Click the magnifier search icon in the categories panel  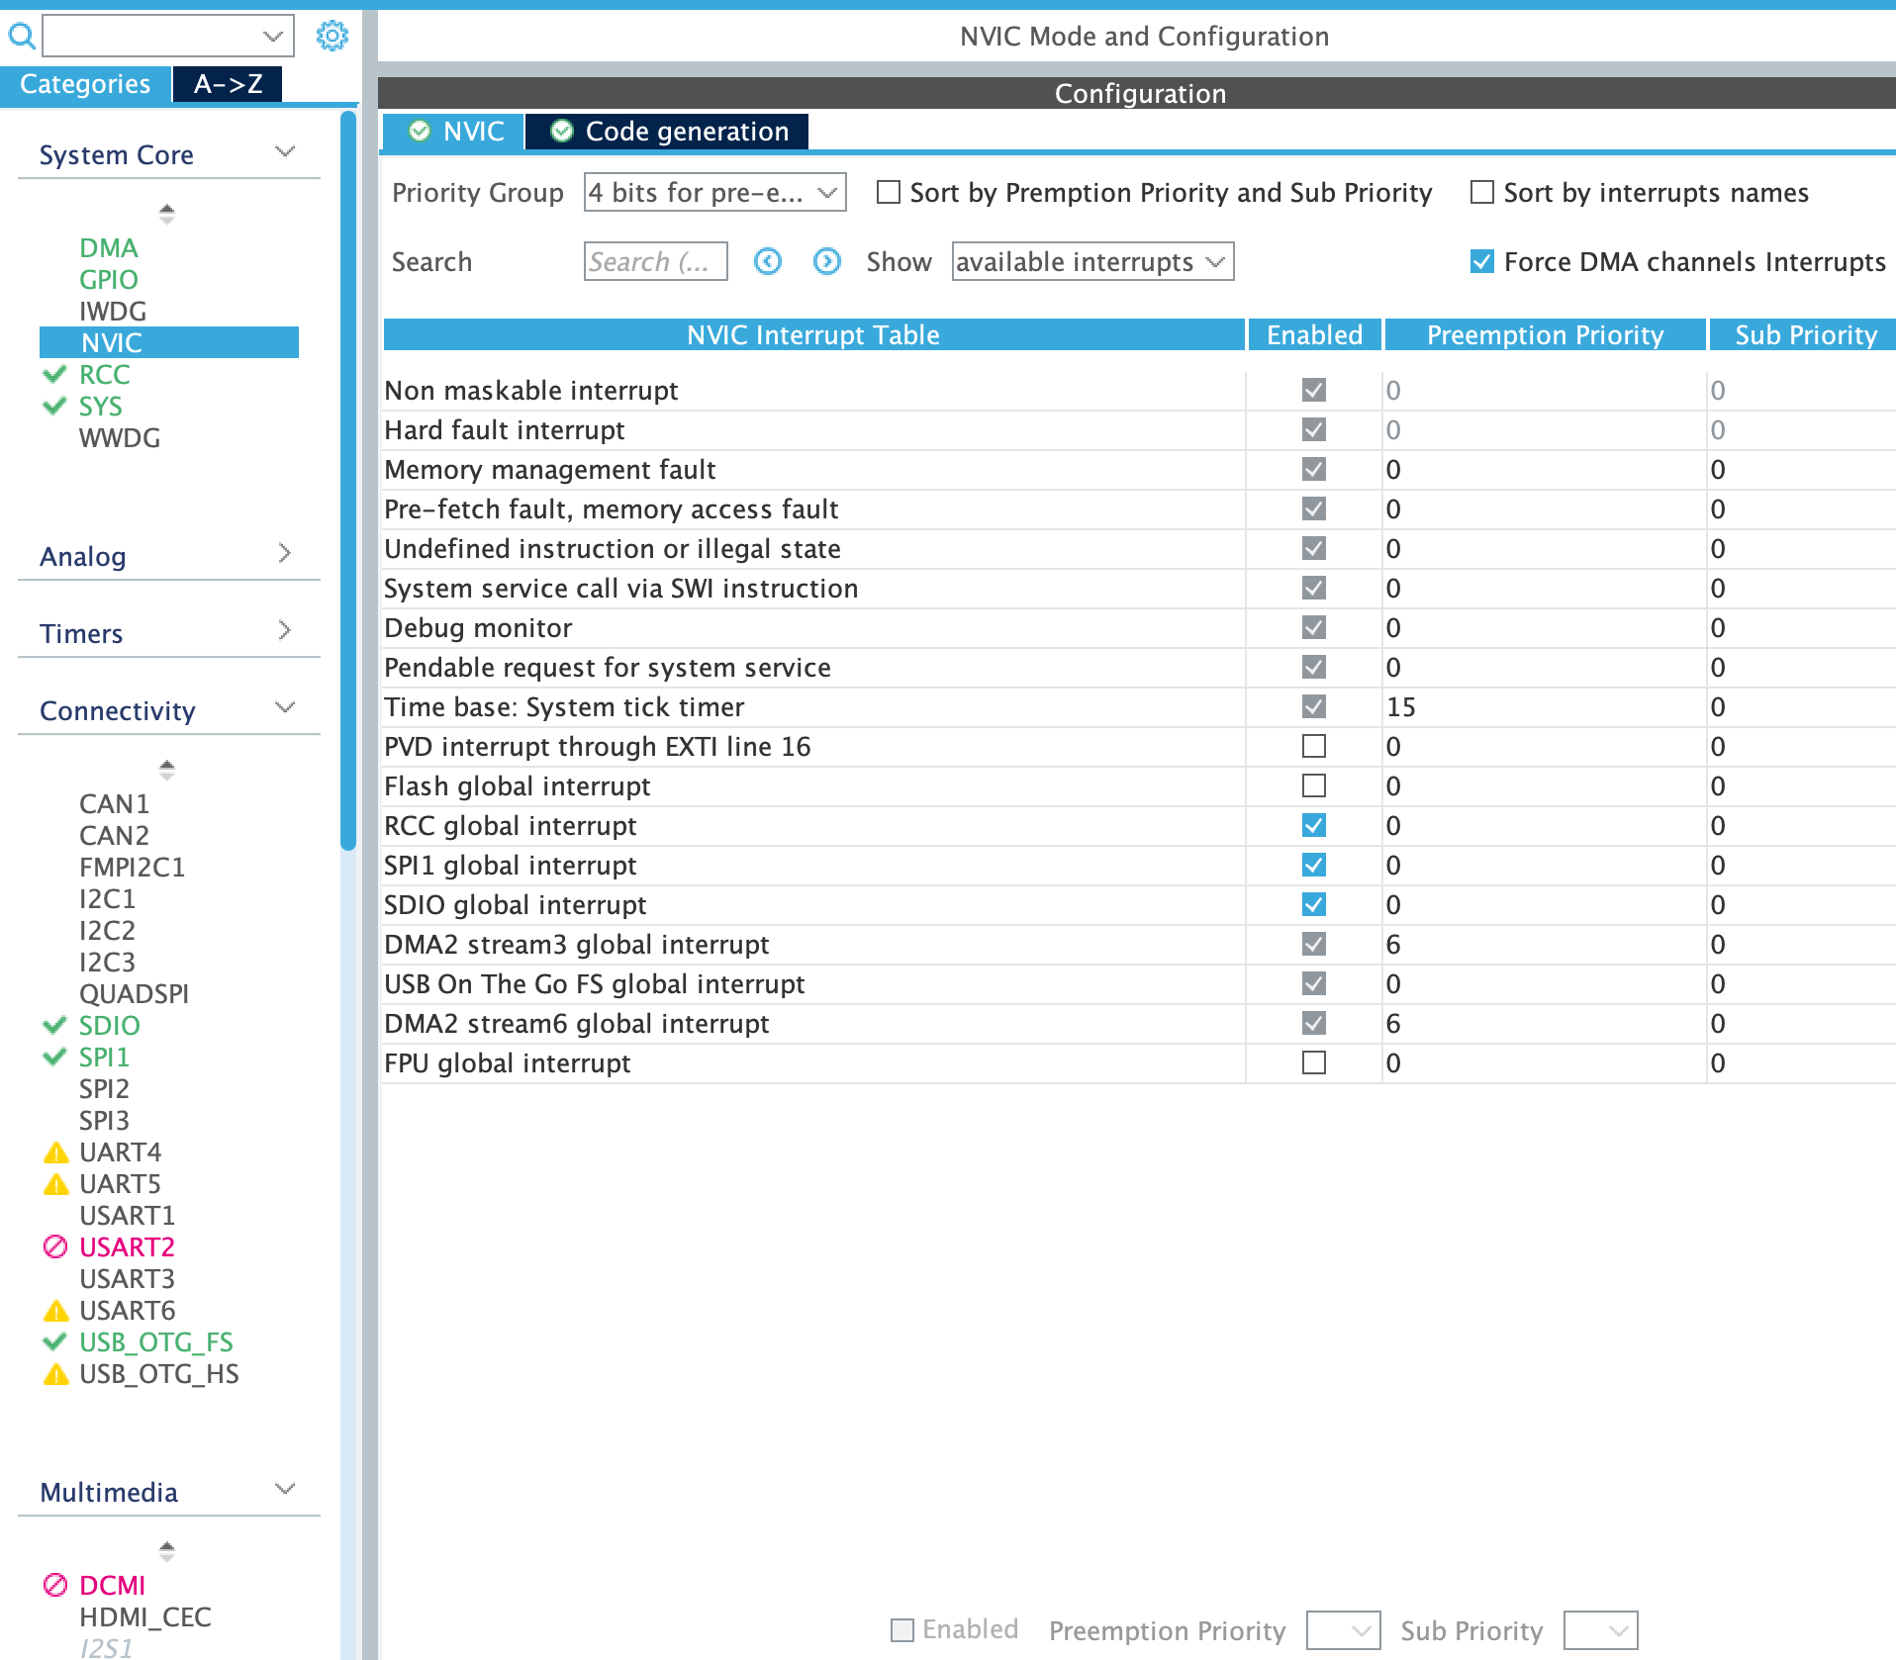click(x=22, y=37)
